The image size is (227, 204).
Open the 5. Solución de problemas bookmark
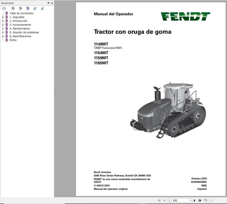[24, 33]
